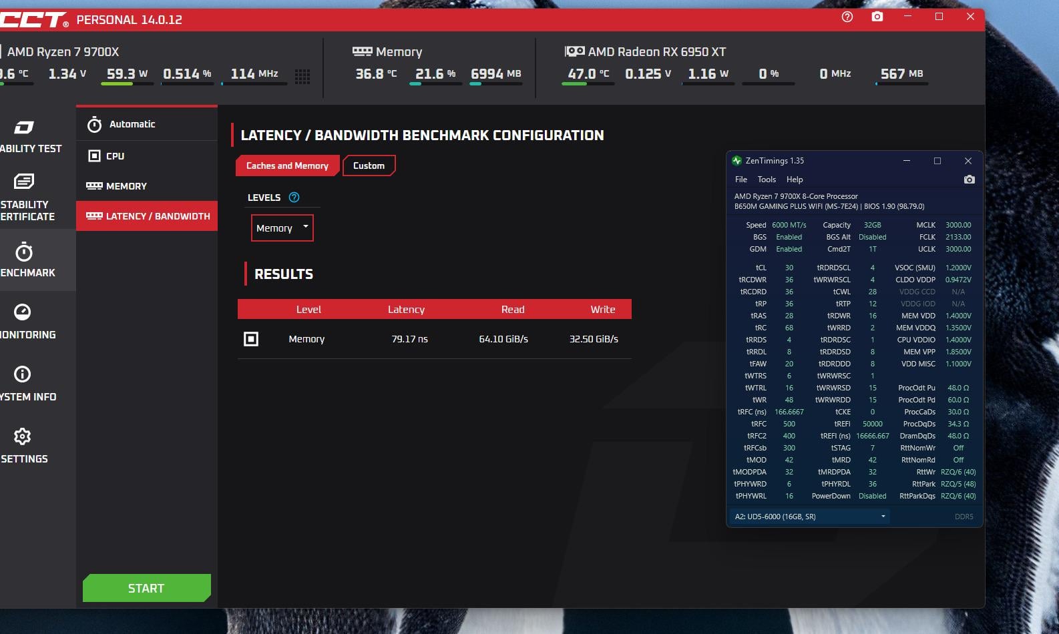Click the Level column header

coord(308,310)
